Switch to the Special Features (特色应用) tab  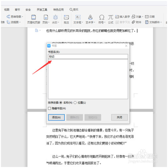pos(58,10)
